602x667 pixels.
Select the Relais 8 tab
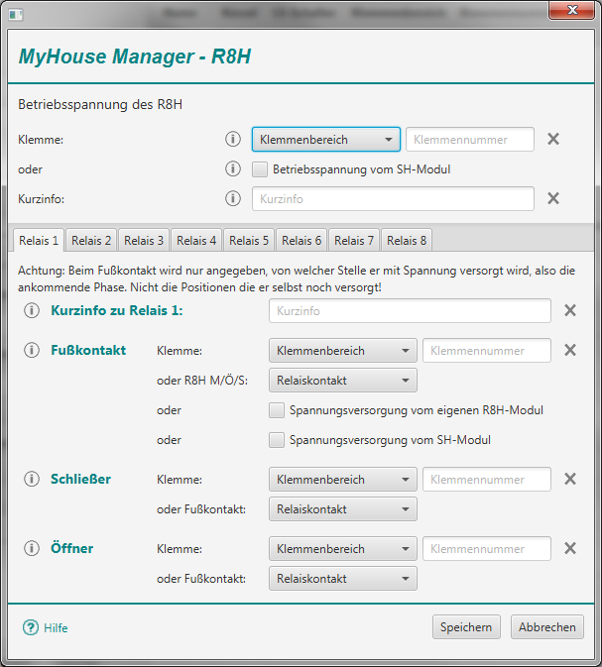pos(407,240)
